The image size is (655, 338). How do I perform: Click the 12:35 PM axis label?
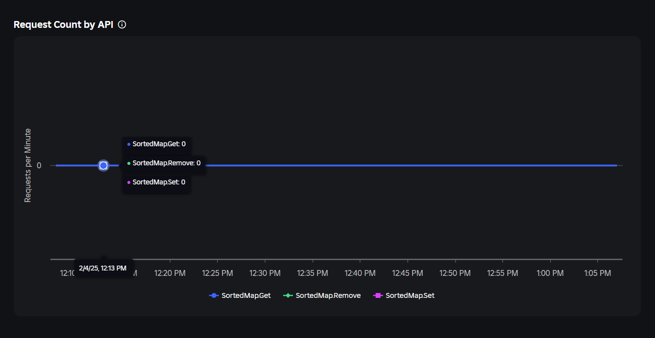(x=313, y=273)
